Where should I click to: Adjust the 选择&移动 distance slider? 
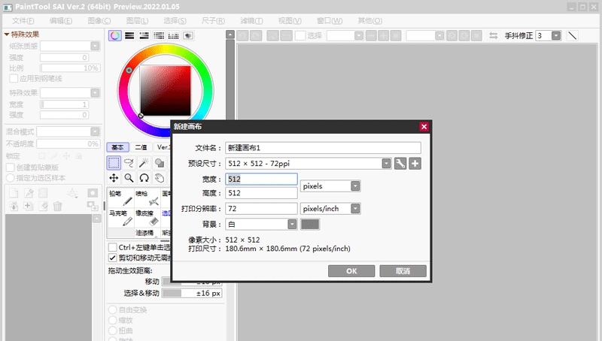[192, 293]
